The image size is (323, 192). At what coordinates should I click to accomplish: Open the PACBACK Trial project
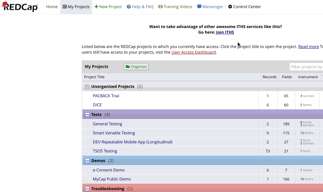pos(106,96)
